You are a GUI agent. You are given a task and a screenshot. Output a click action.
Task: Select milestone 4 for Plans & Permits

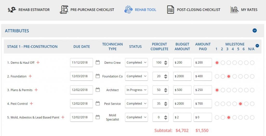tap(235, 90)
